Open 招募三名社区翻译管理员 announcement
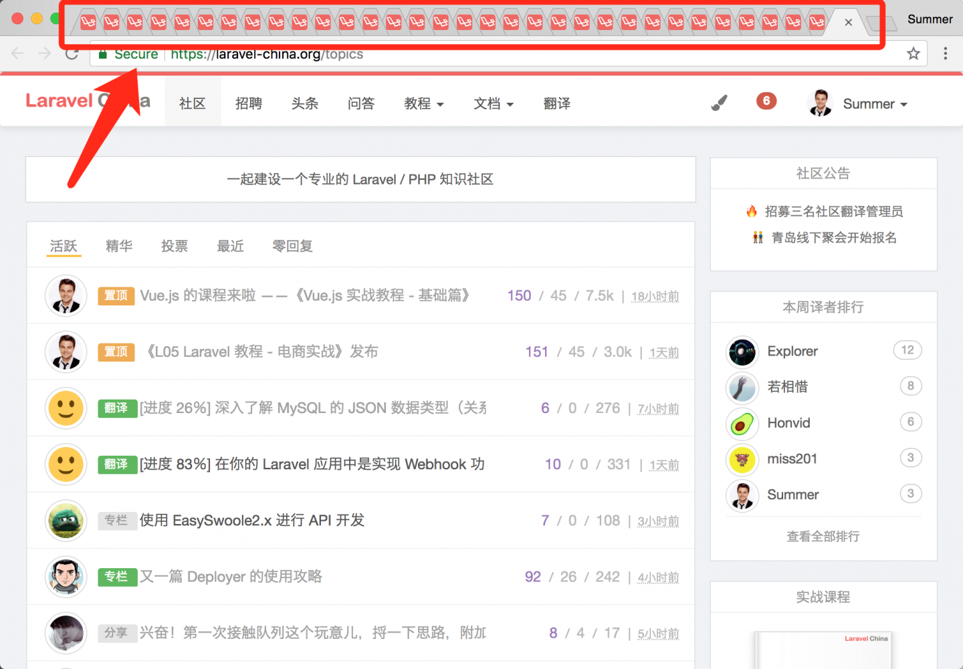This screenshot has height=669, width=963. (x=834, y=211)
